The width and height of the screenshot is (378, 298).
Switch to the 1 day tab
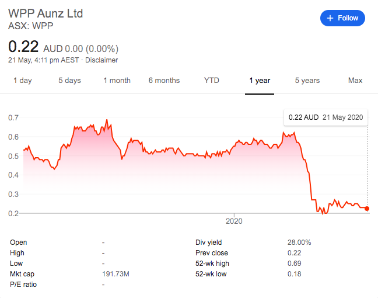coord(23,81)
